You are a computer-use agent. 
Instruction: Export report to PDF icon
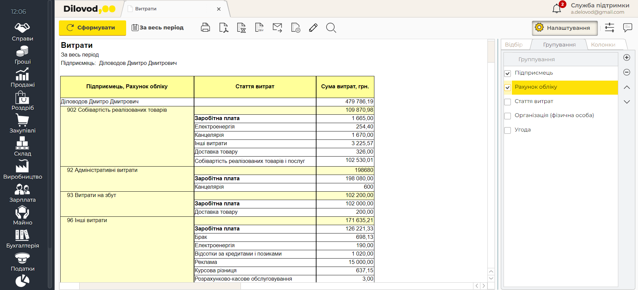coord(223,28)
